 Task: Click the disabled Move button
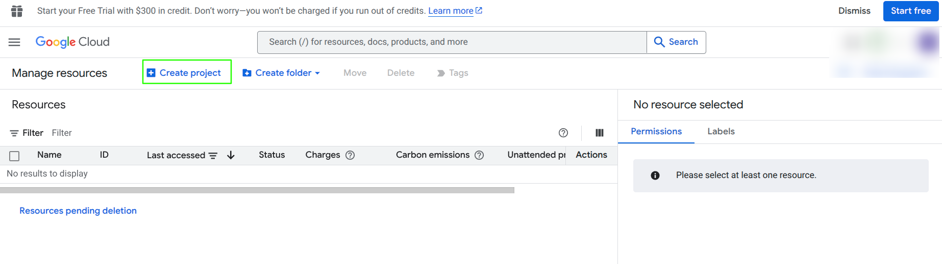[355, 73]
